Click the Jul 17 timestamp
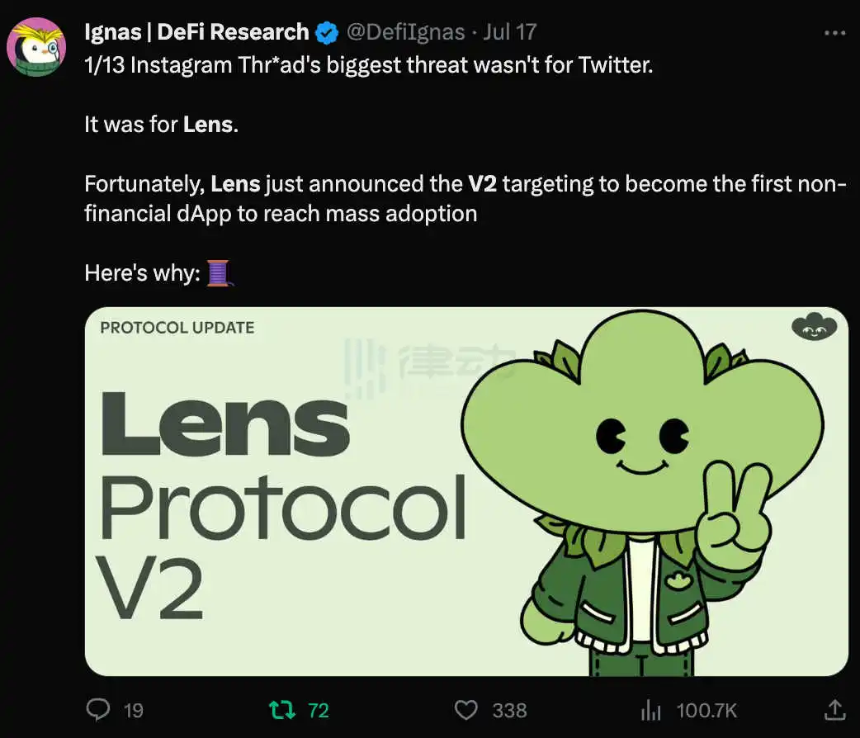This screenshot has height=738, width=860. pos(510,33)
